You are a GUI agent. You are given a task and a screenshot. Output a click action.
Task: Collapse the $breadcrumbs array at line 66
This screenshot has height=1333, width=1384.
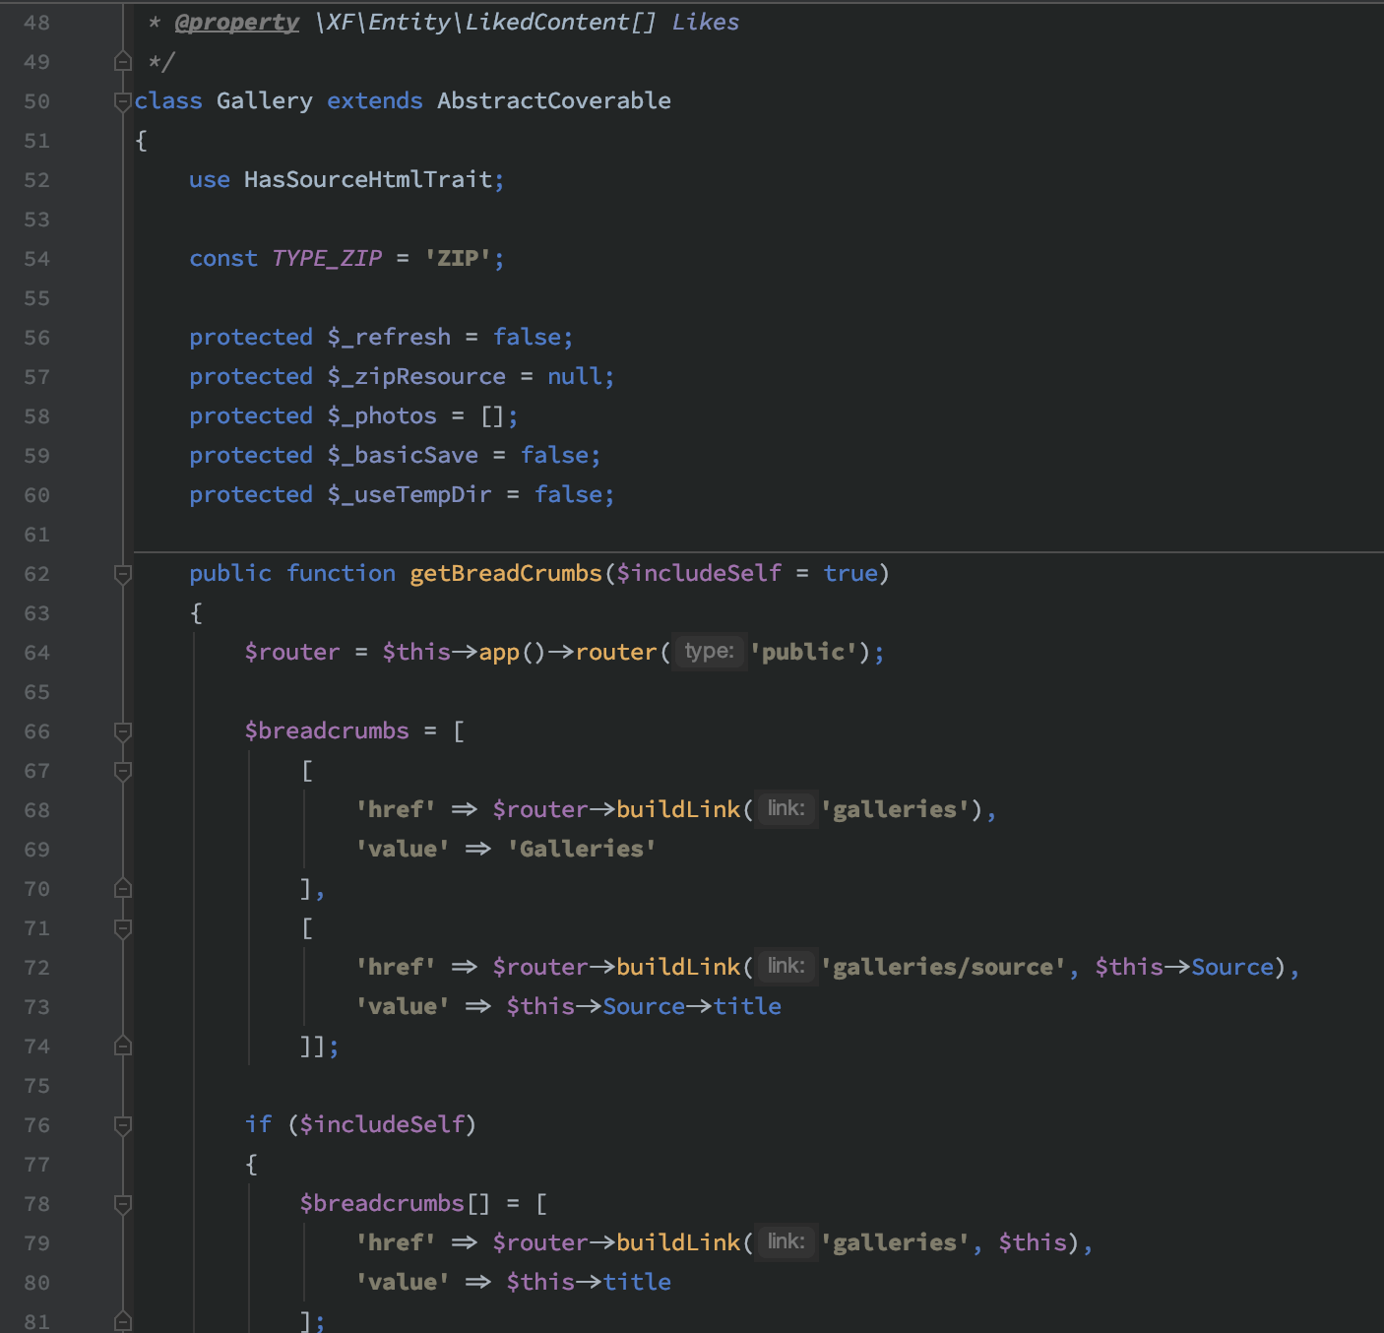(123, 731)
